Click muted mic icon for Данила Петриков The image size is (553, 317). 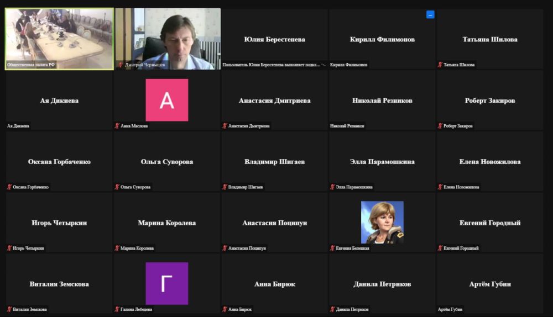click(x=332, y=309)
